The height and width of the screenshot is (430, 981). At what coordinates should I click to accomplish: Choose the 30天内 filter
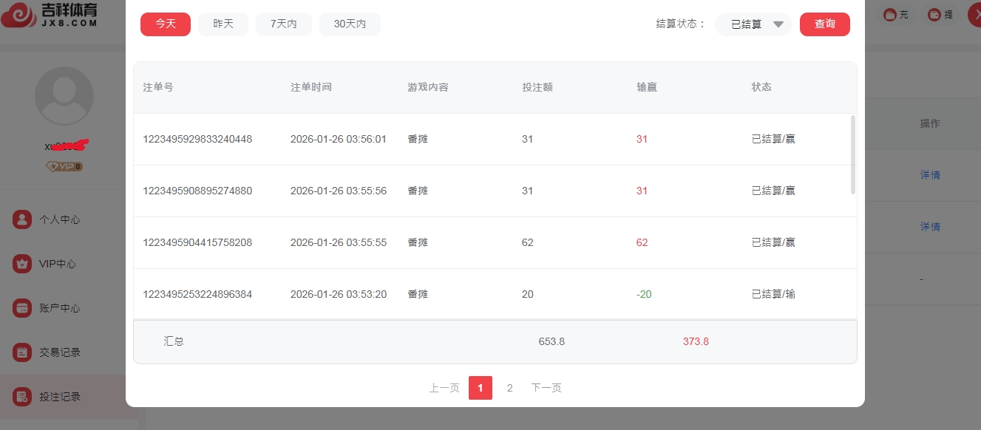350,24
